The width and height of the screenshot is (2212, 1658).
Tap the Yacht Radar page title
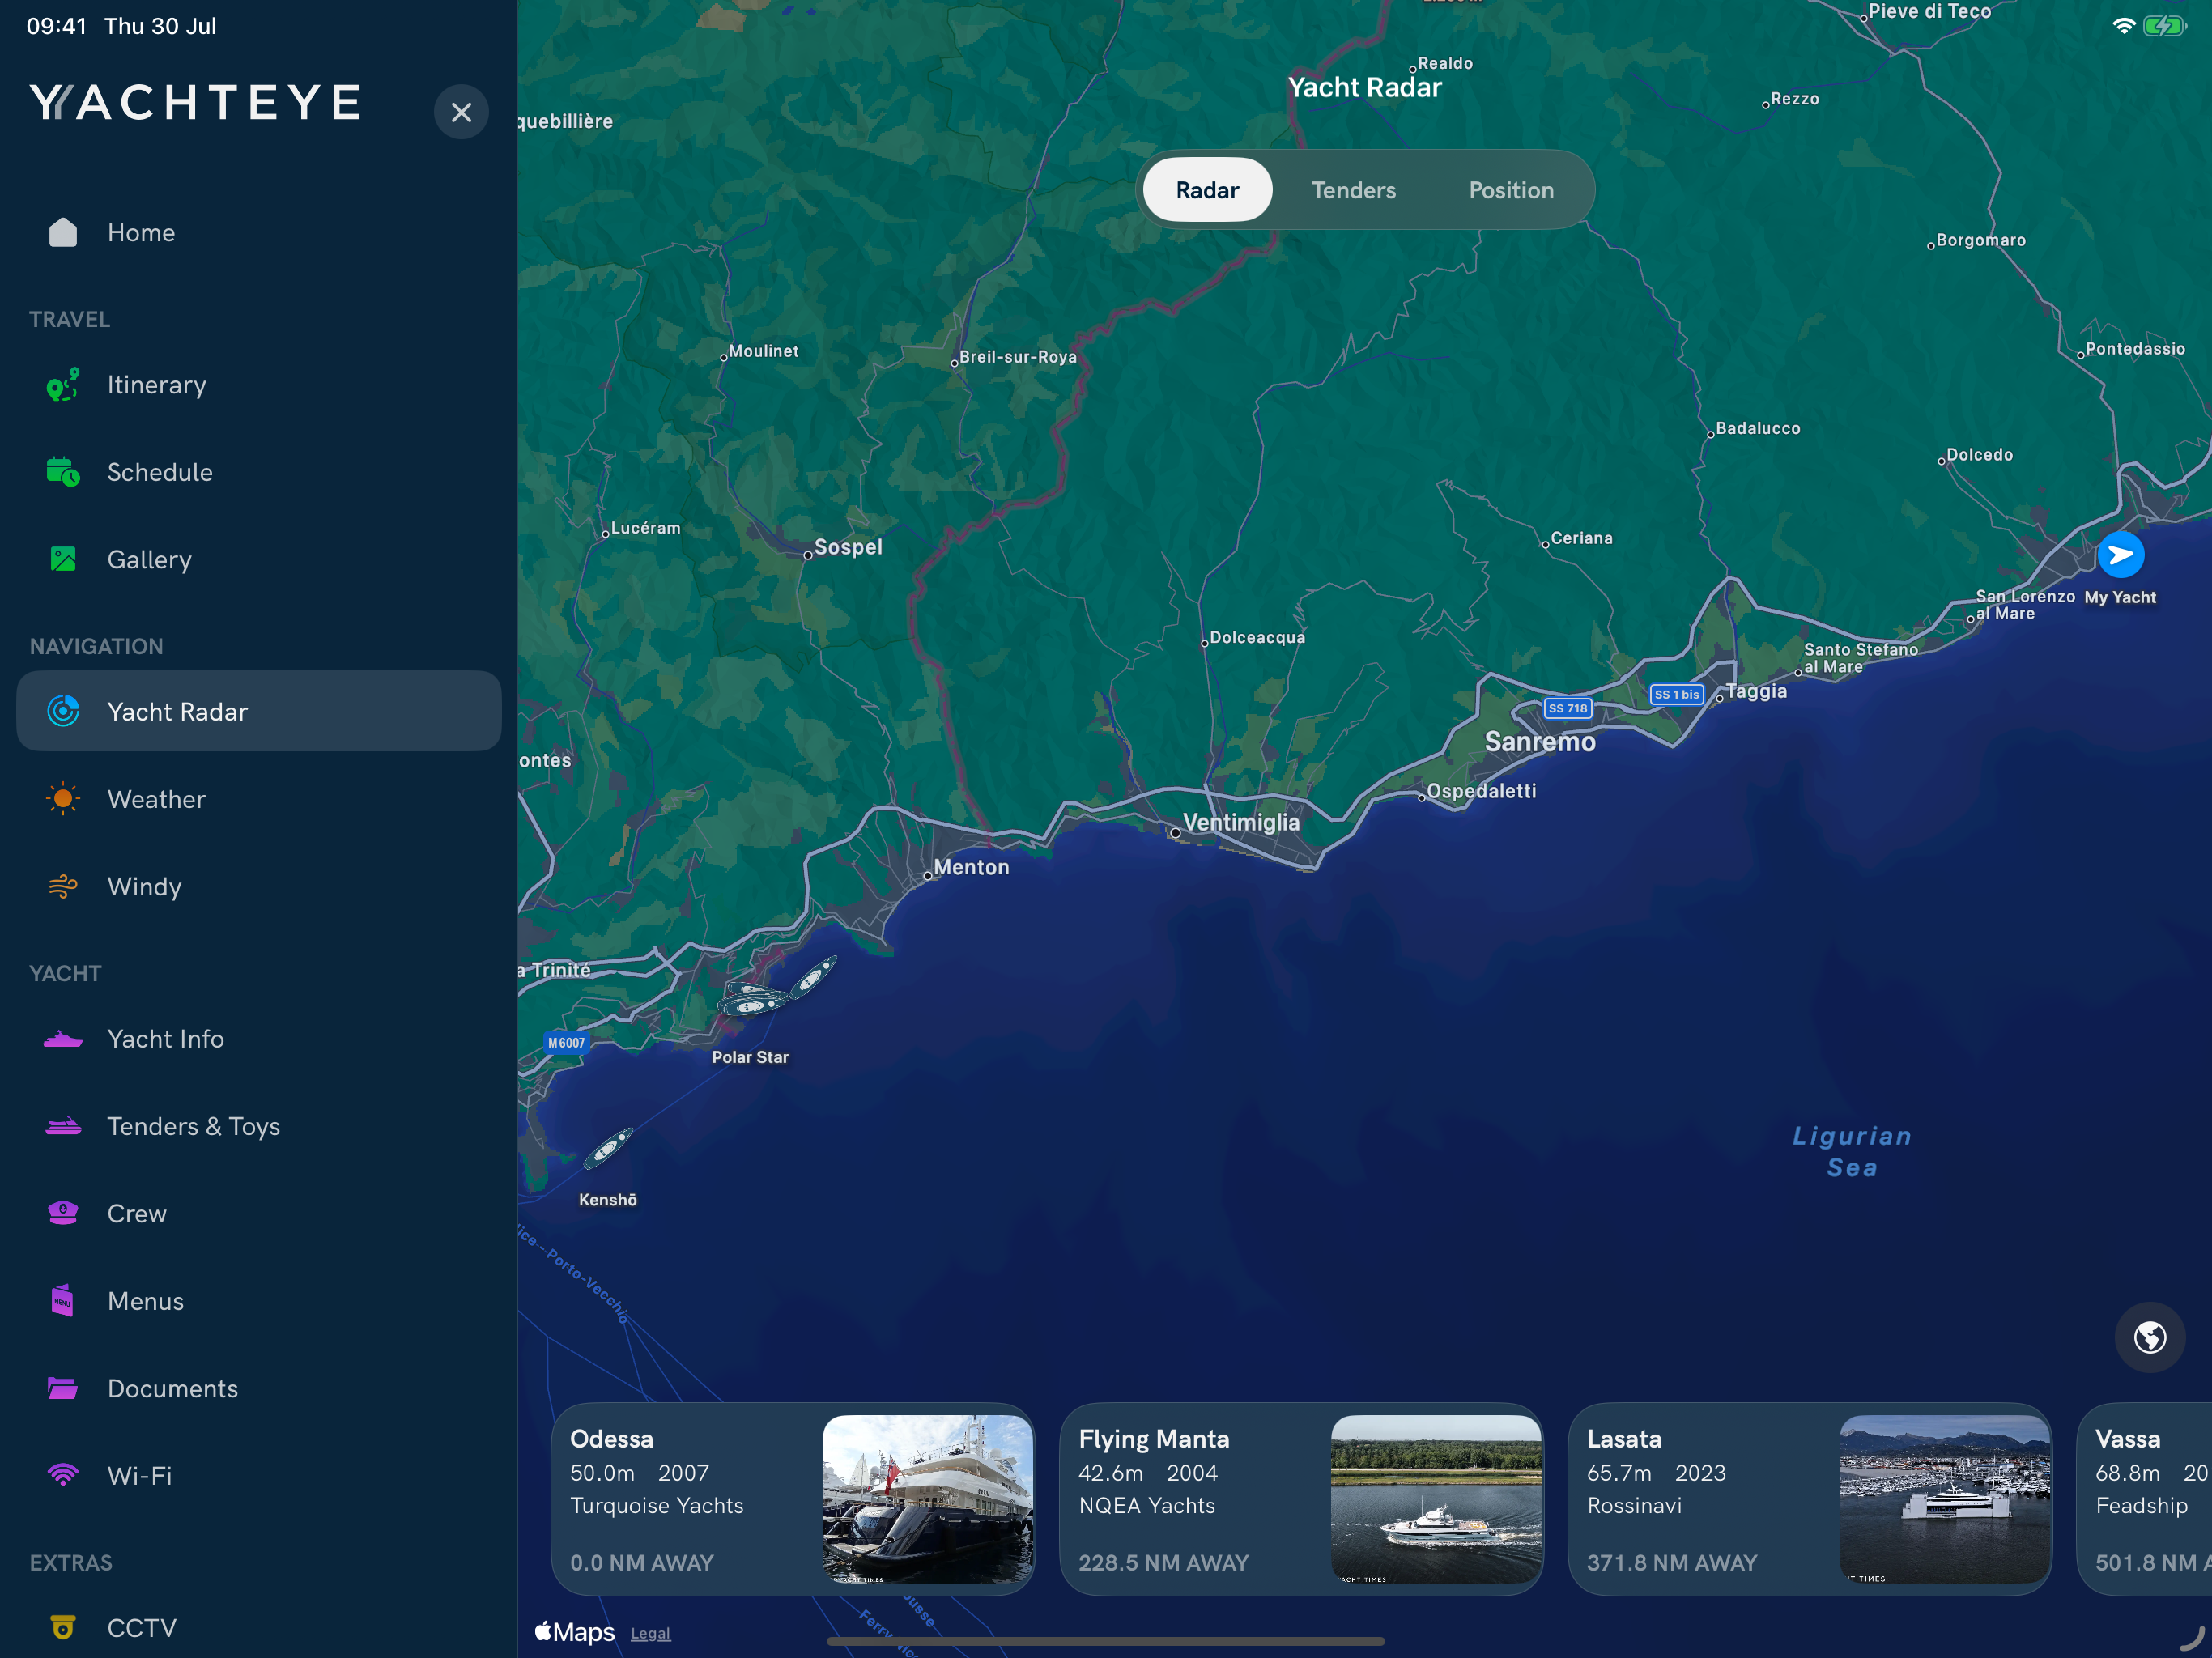(1364, 88)
